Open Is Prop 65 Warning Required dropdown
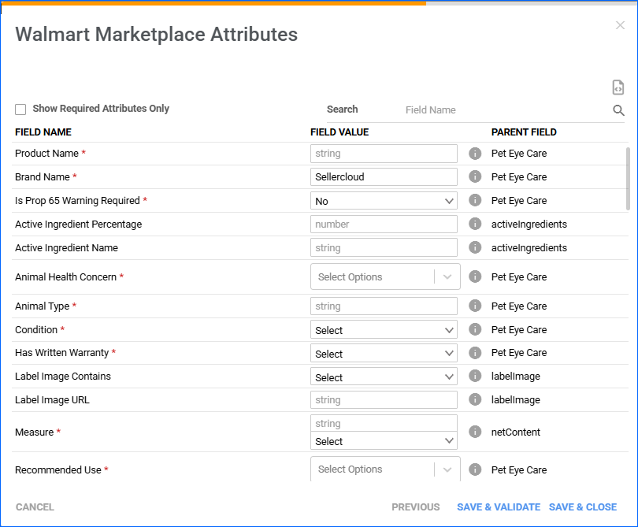The width and height of the screenshot is (638, 527). click(384, 201)
